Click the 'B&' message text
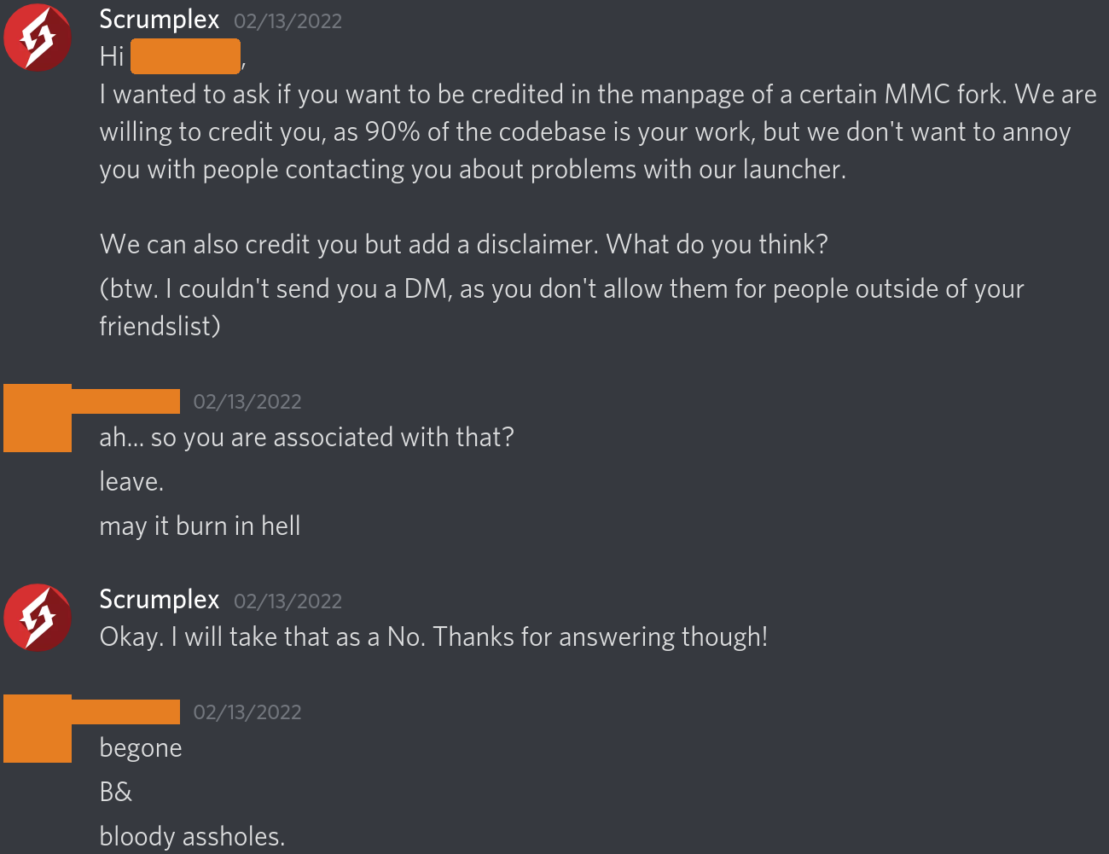 pyautogui.click(x=115, y=792)
